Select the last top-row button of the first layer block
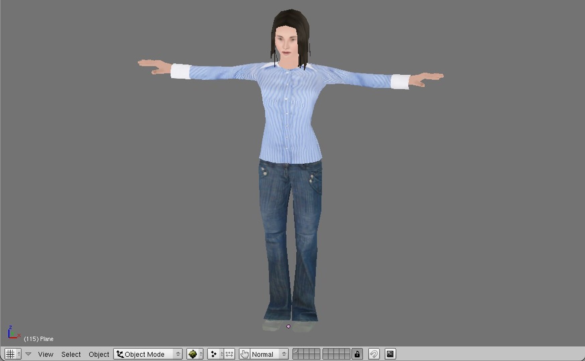The height and width of the screenshot is (361, 585). click(317, 351)
